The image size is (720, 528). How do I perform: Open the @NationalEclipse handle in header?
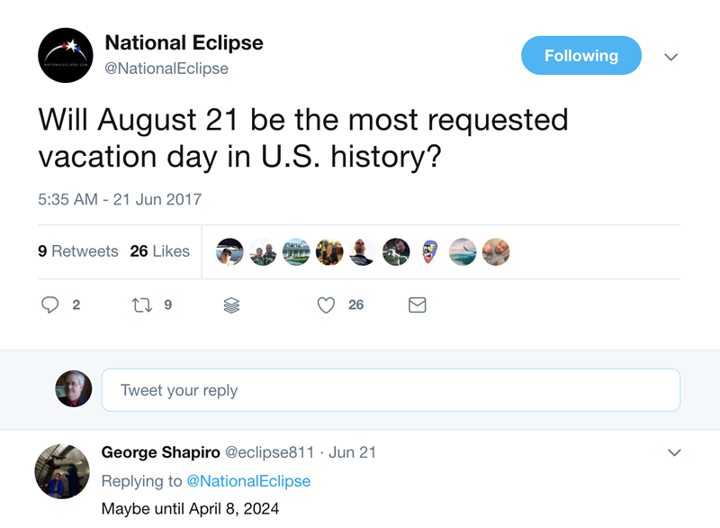(x=166, y=68)
